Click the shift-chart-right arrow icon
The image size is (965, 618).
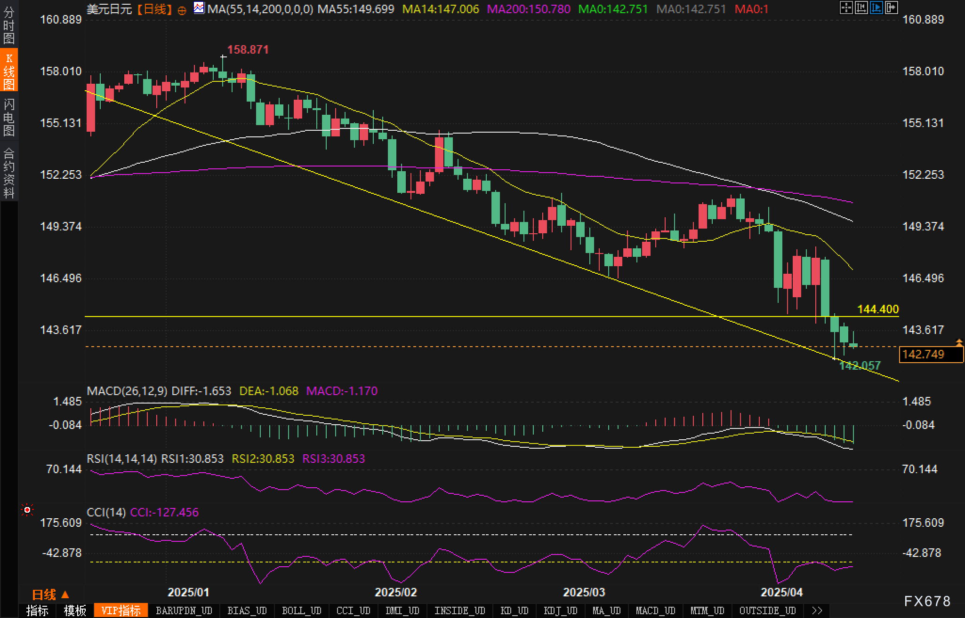point(891,7)
